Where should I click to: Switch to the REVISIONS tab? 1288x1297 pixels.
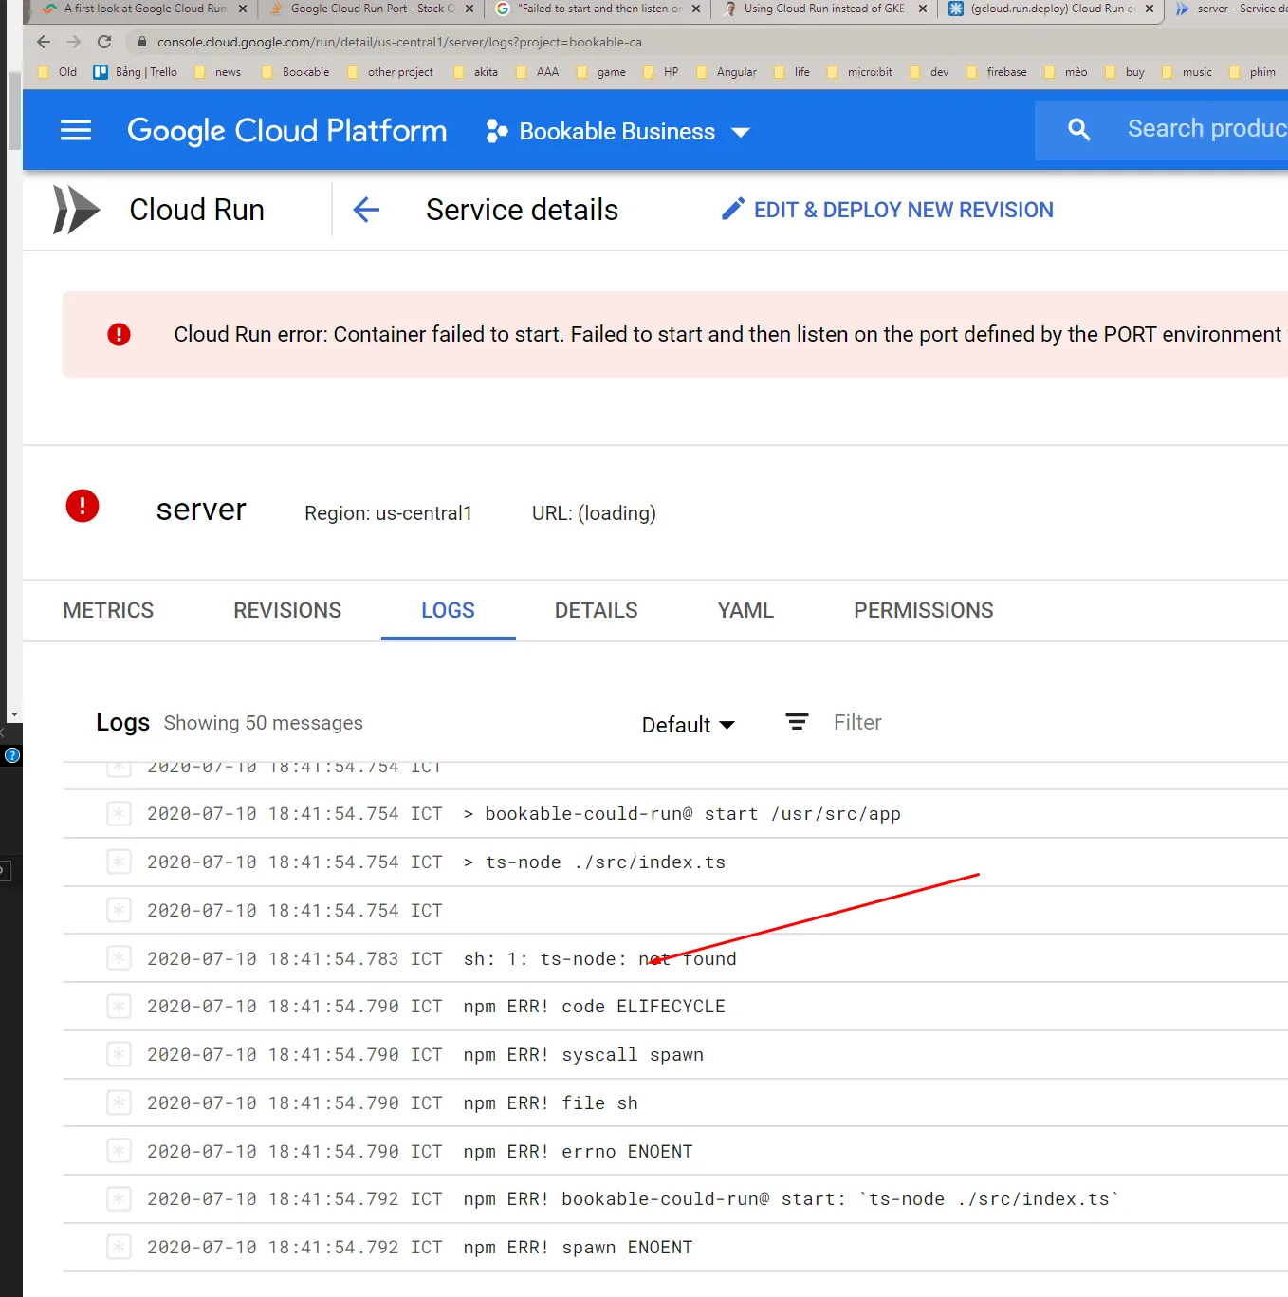(x=287, y=610)
